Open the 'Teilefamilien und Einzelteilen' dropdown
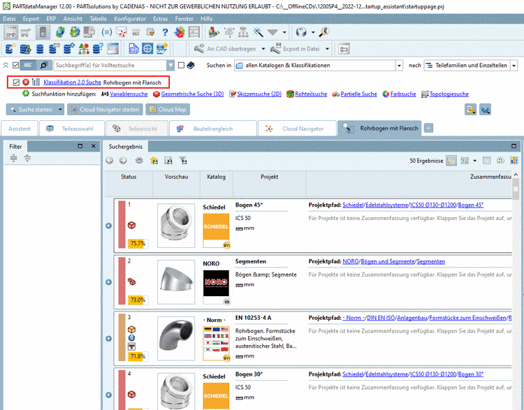Screen dimensions: 524x410 [x=514, y=65]
